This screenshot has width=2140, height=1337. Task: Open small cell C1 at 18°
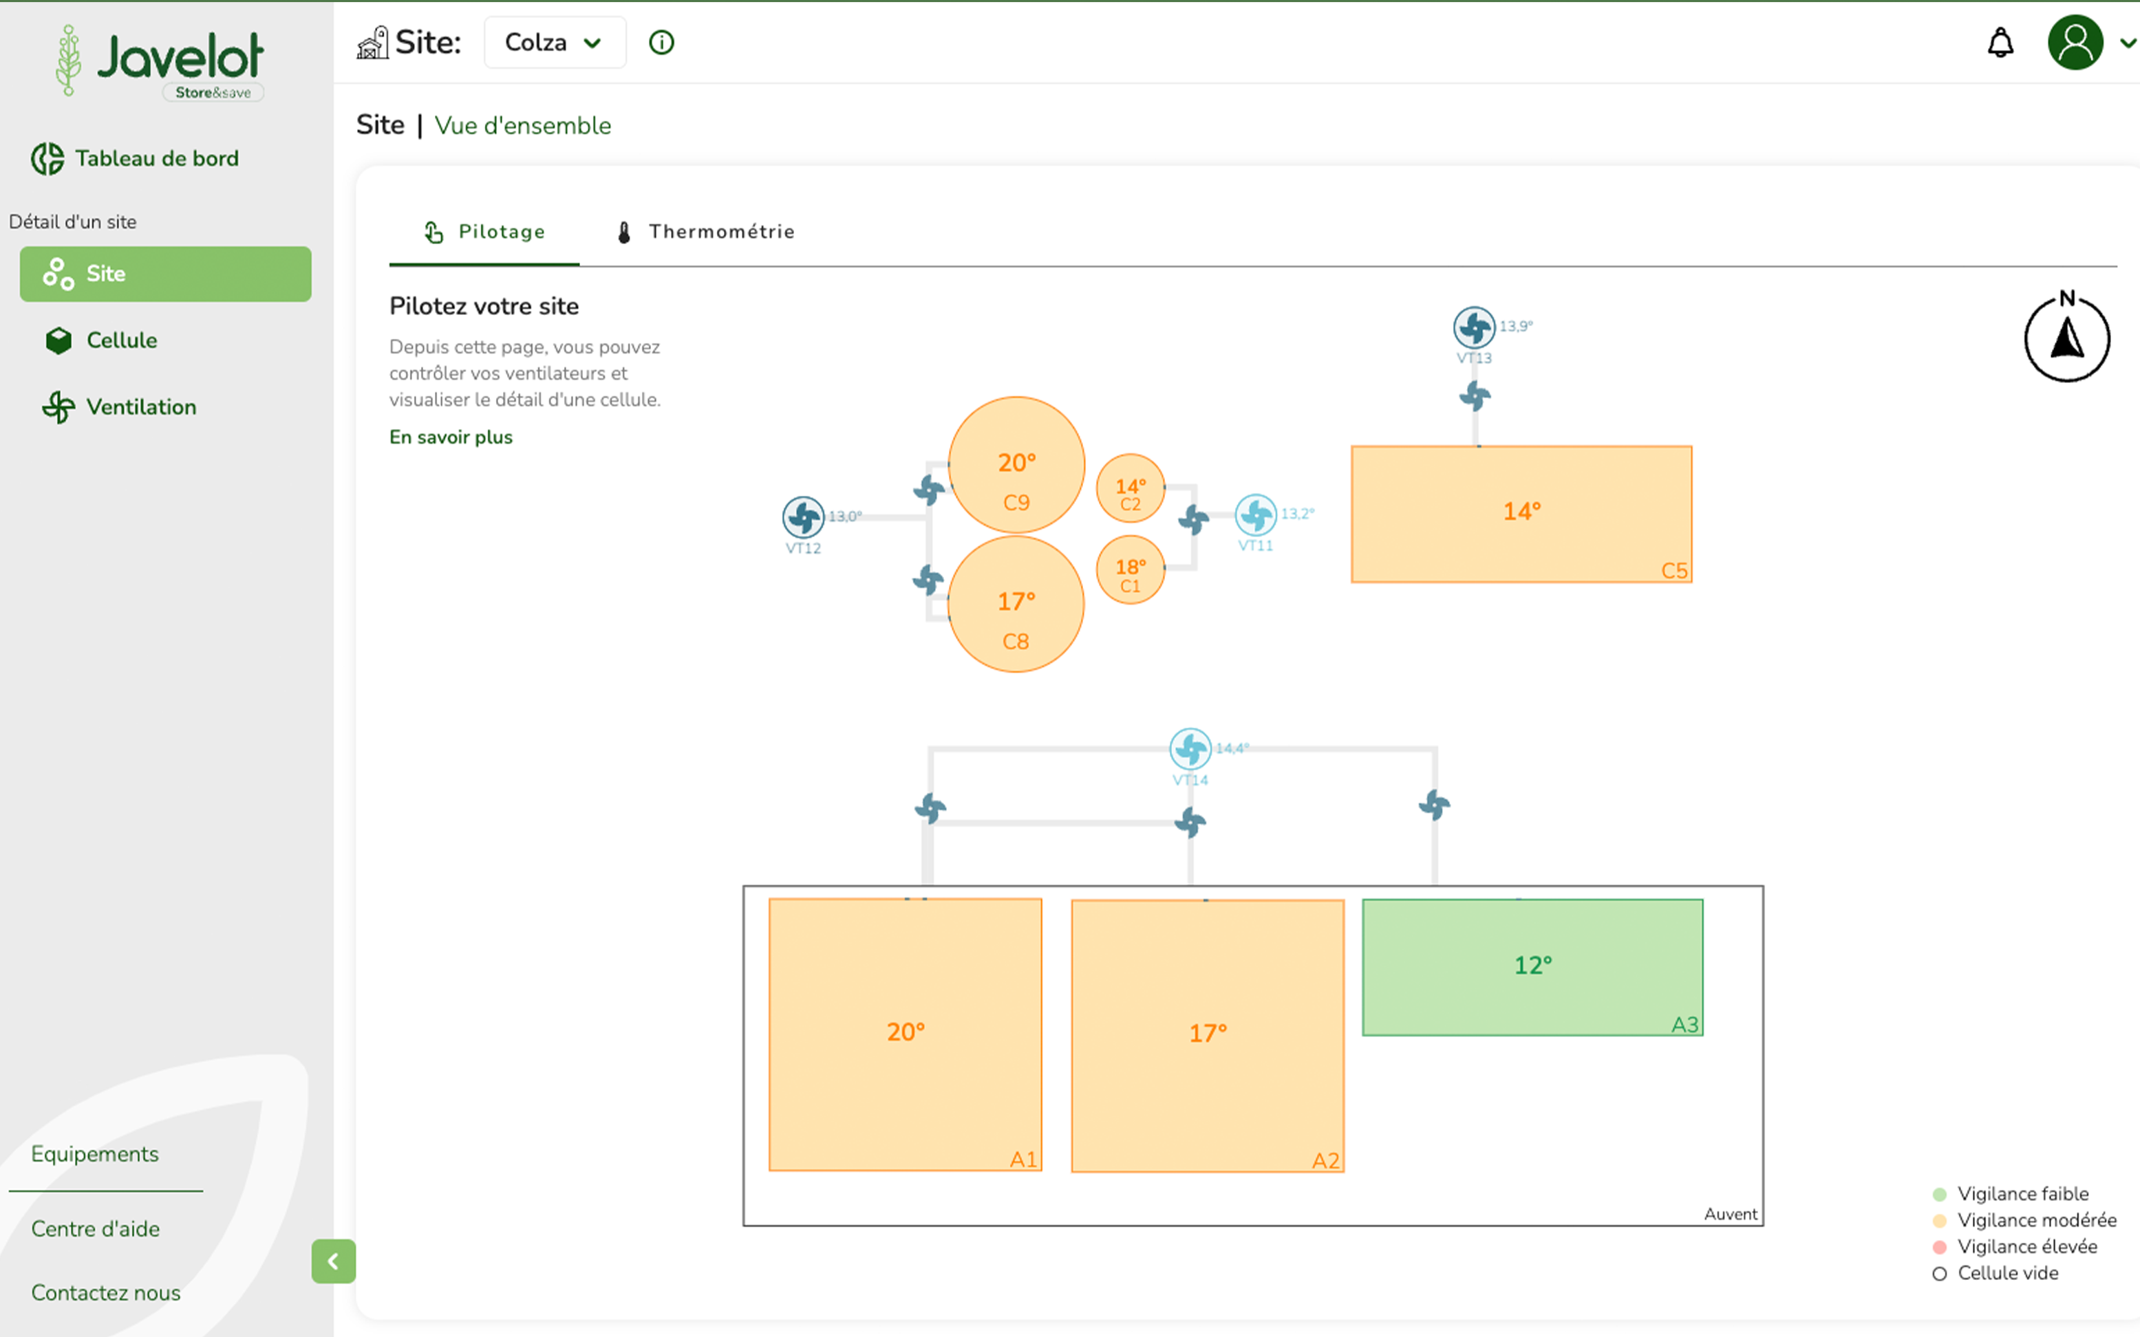tap(1131, 570)
